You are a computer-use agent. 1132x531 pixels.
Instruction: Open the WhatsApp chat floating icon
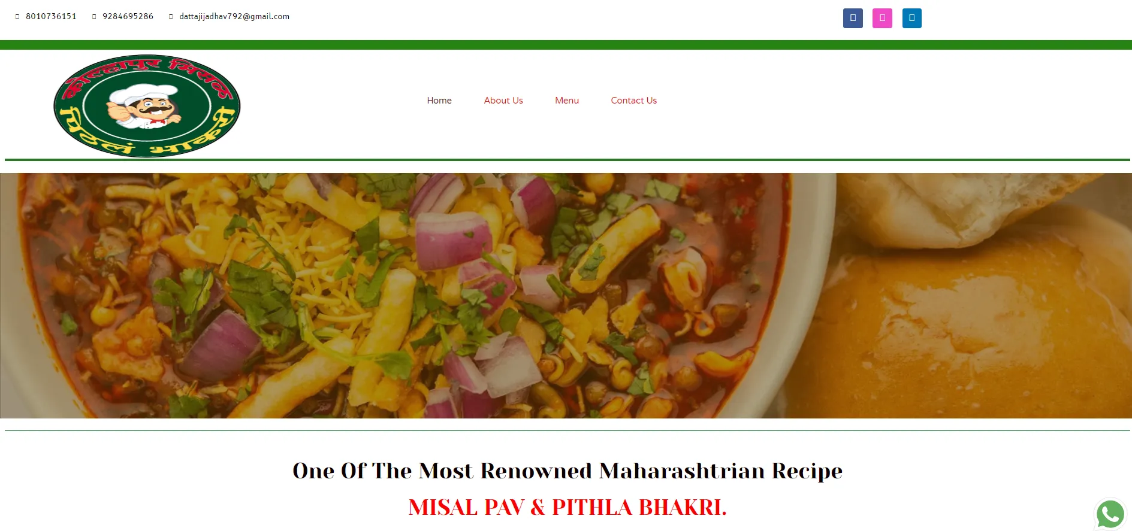pos(1110,514)
